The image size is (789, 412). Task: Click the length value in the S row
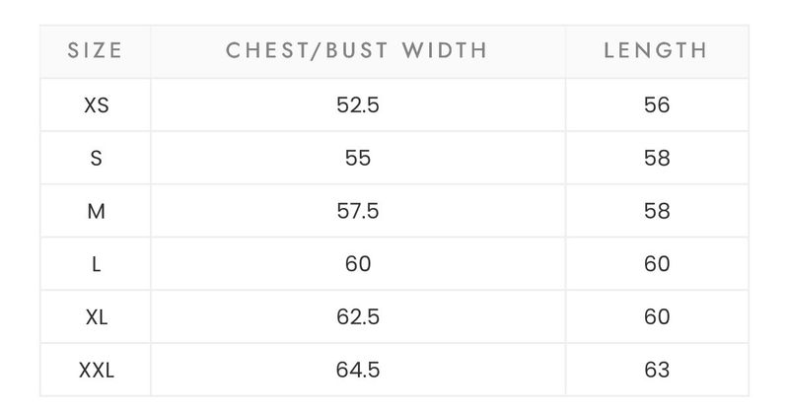point(657,158)
